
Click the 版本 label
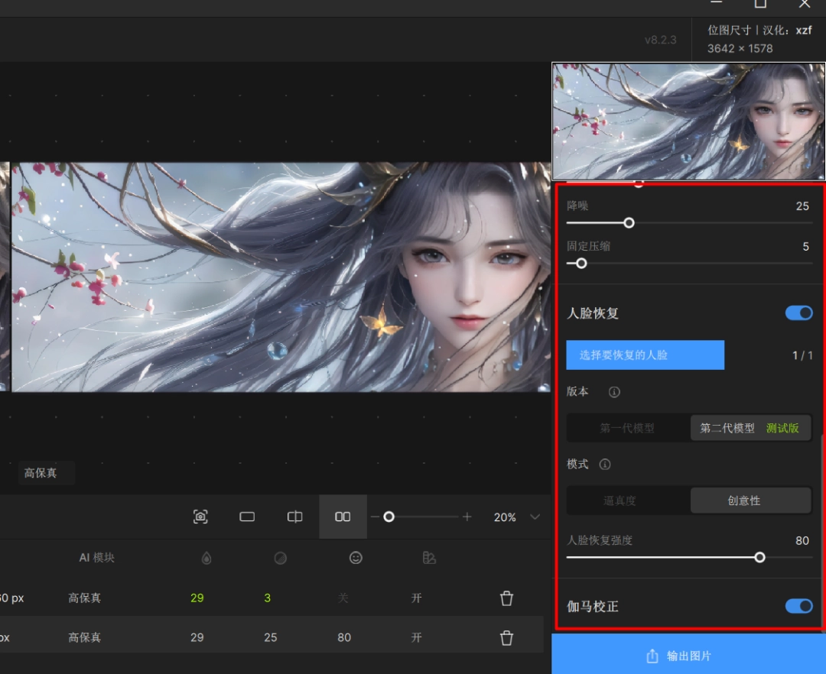click(x=577, y=392)
